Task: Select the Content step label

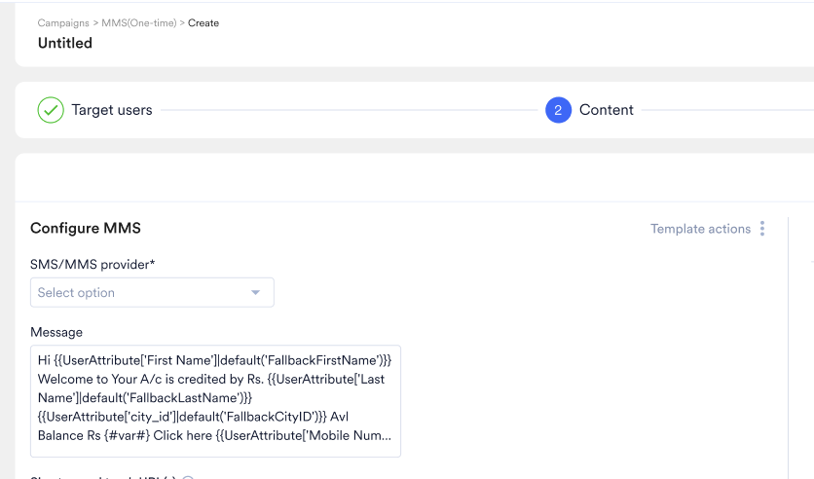Action: pos(607,110)
